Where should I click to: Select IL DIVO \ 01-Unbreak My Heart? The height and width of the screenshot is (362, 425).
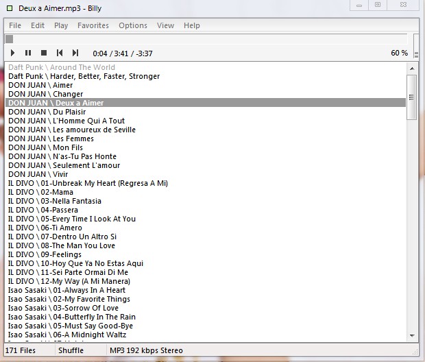(206, 183)
